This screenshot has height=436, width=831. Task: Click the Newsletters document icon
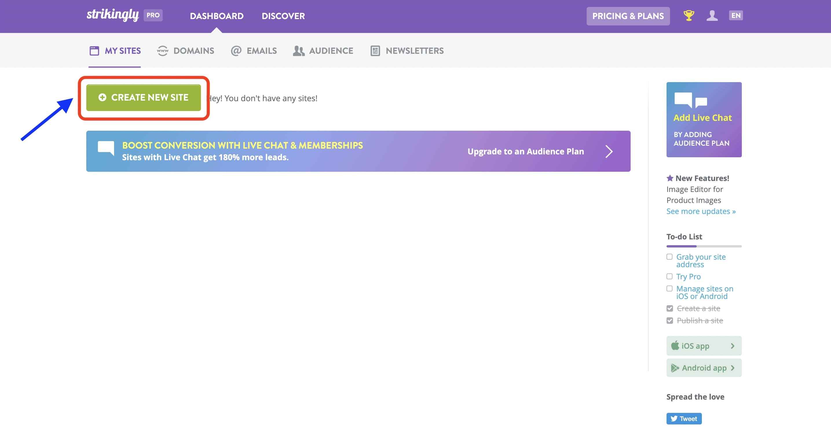point(375,51)
